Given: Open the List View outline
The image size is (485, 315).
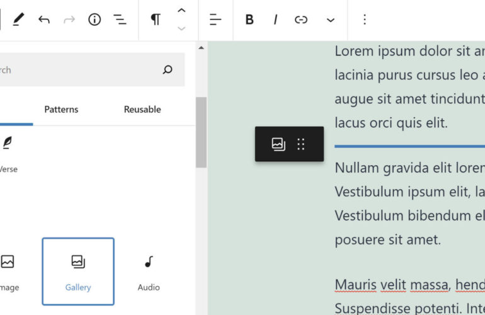Looking at the screenshot, I should click(120, 20).
